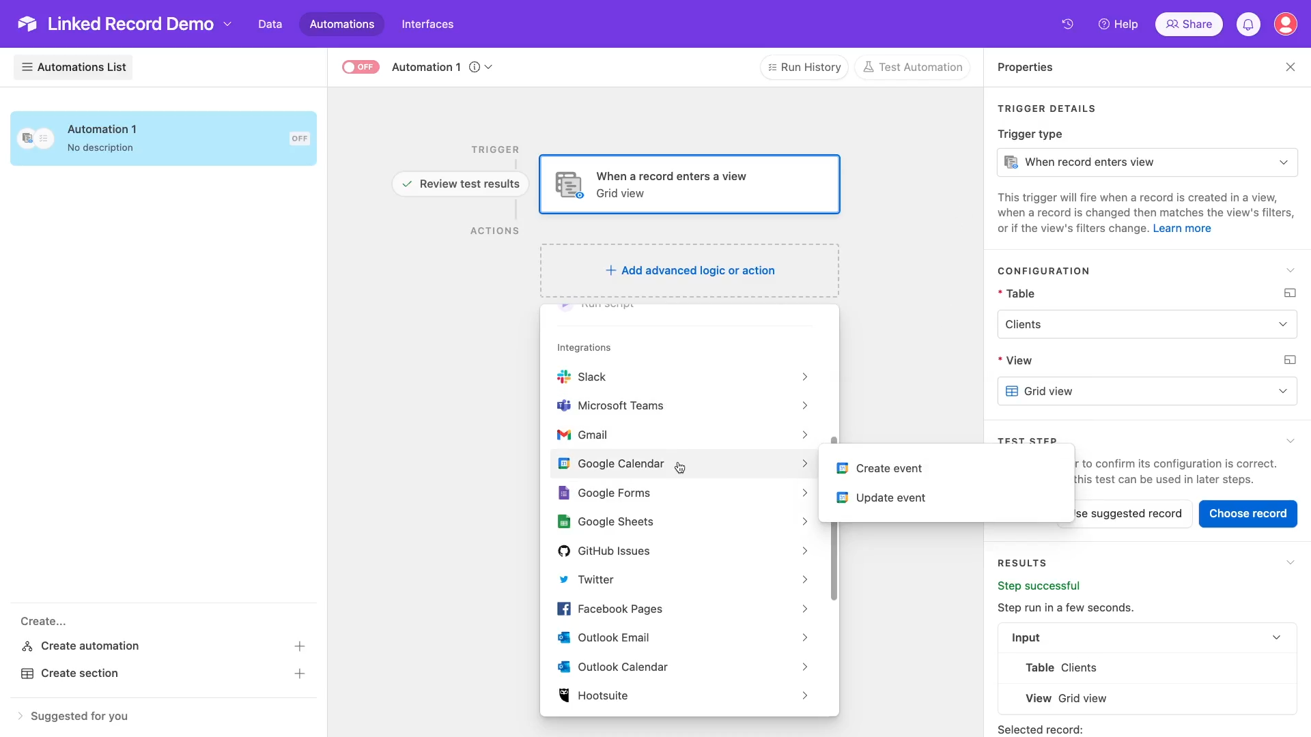This screenshot has height=737, width=1311.
Task: Collapse the Input results block
Action: point(1277,637)
